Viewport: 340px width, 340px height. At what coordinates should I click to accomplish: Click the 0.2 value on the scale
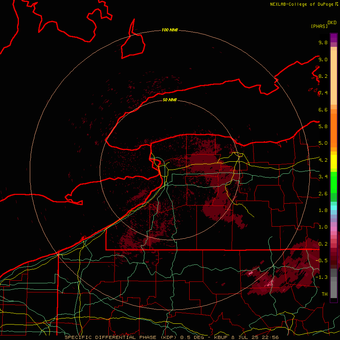tap(323, 244)
